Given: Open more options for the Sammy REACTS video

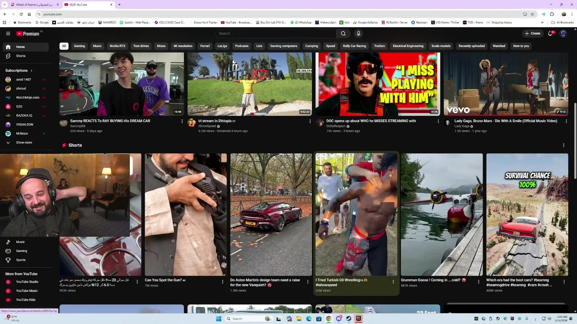Looking at the screenshot, I should [182, 121].
